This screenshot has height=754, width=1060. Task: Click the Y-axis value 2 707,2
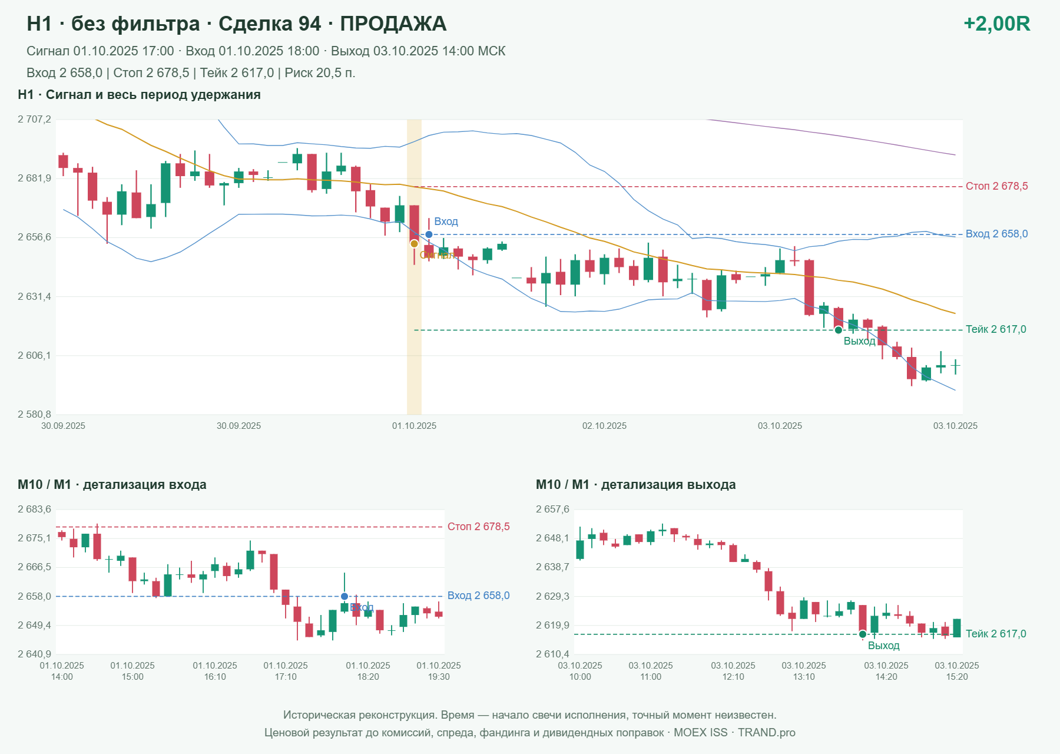pos(34,119)
